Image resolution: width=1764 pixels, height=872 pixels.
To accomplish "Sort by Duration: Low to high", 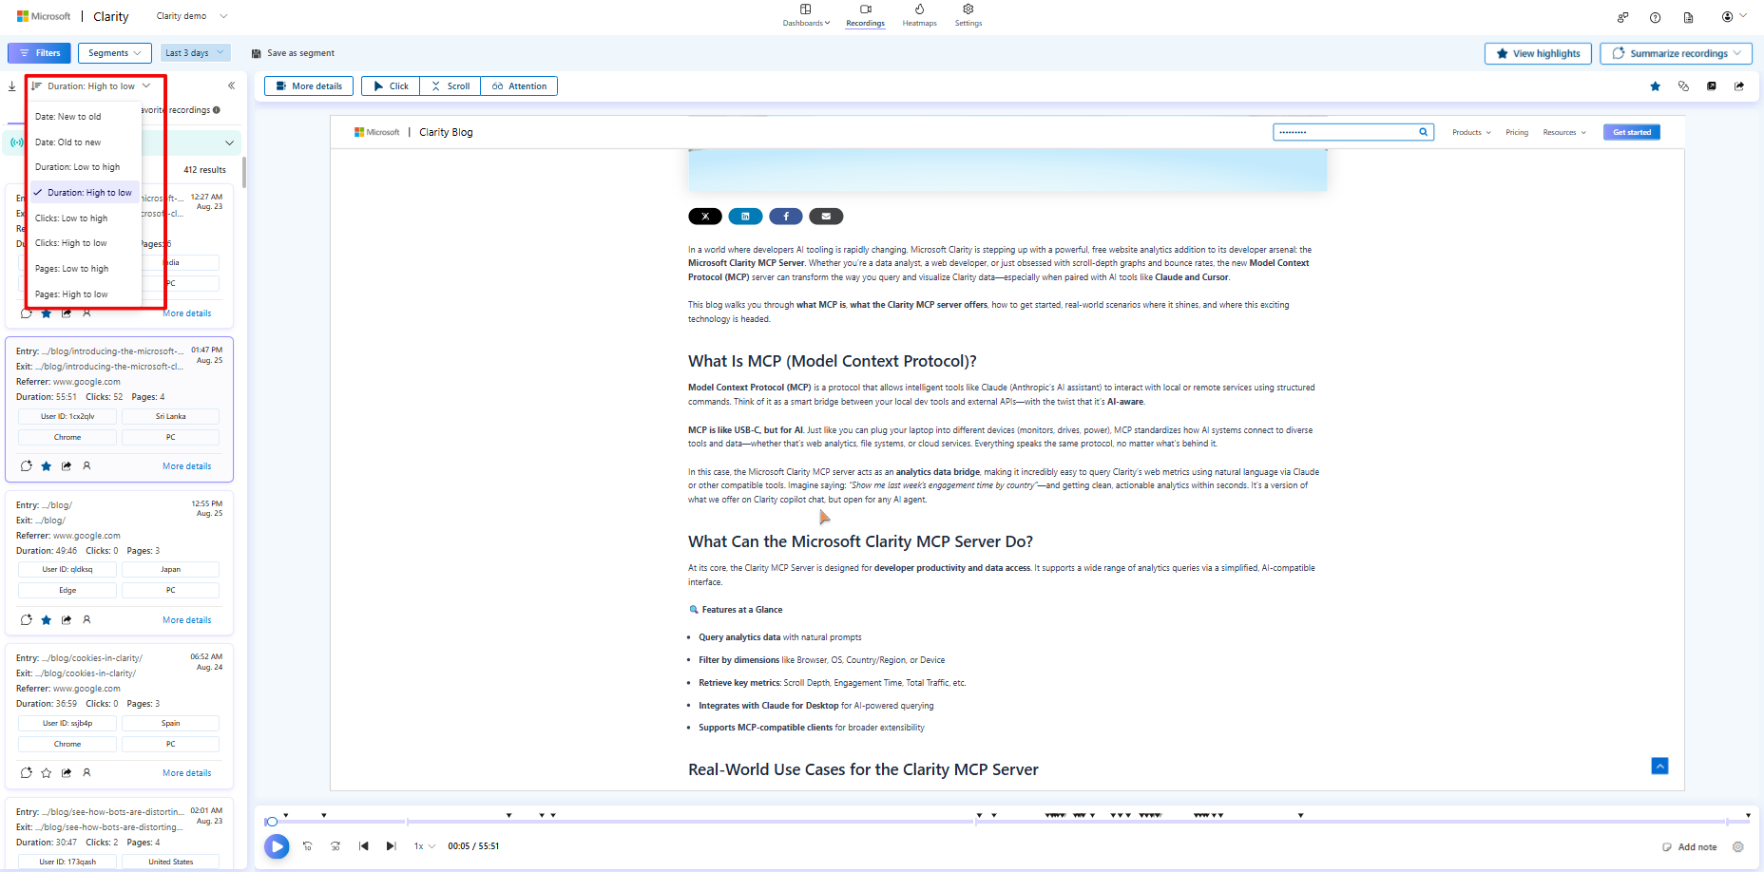I will pos(86,167).
